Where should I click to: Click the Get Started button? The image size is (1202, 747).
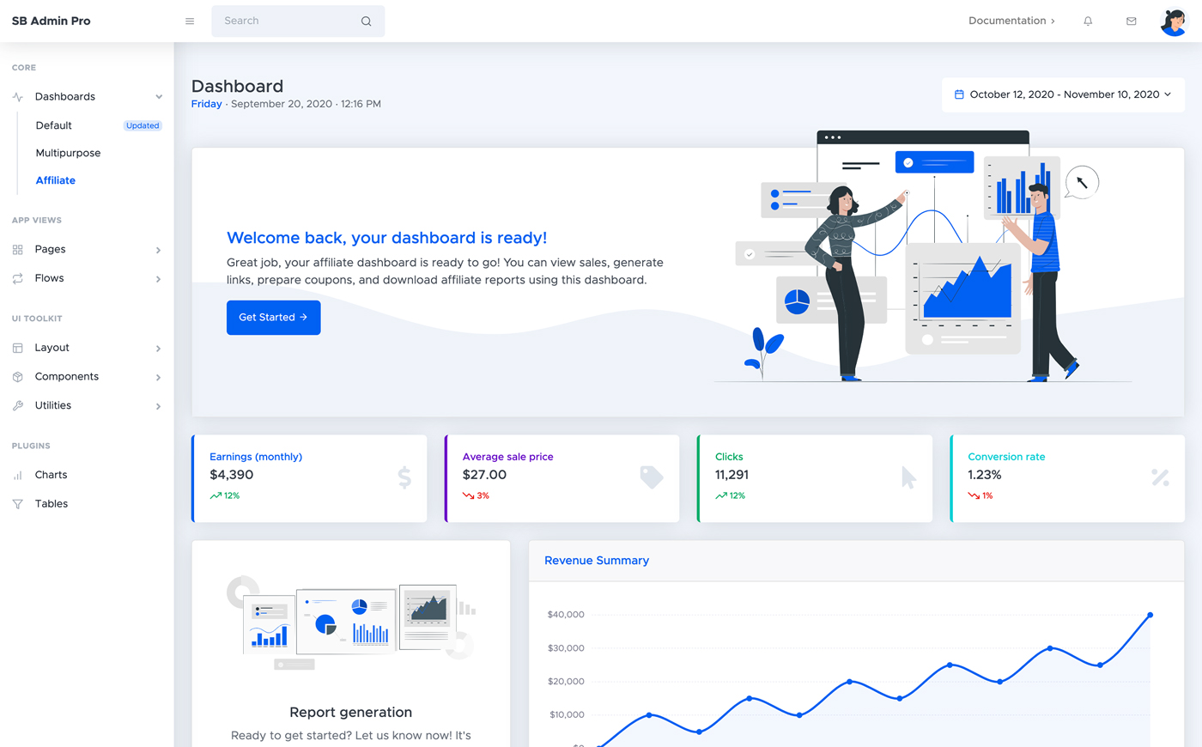273,317
